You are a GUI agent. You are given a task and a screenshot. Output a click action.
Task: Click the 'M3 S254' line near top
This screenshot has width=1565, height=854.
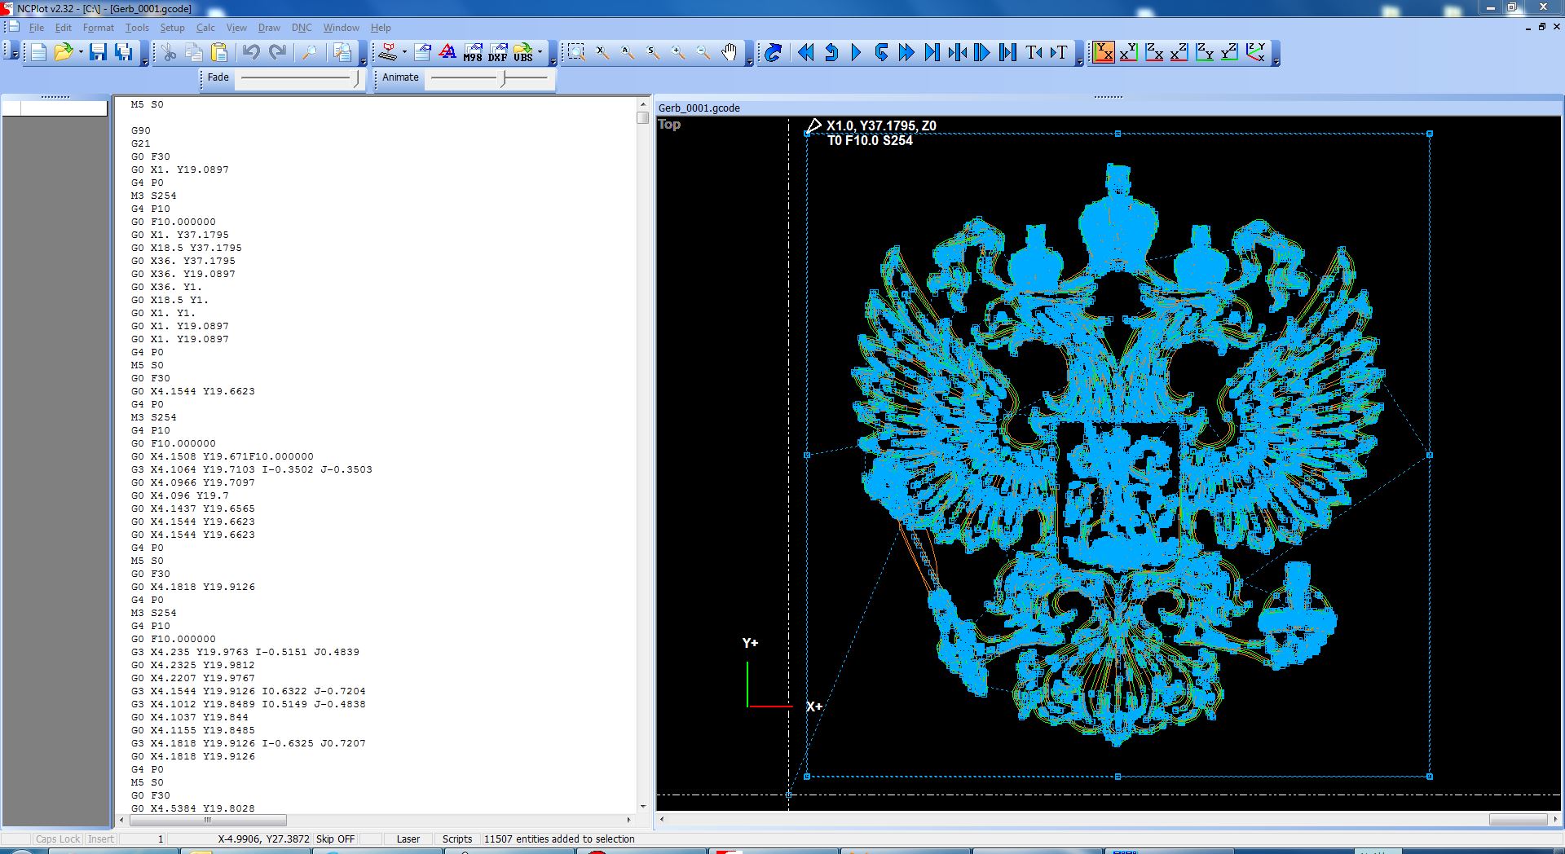click(154, 196)
